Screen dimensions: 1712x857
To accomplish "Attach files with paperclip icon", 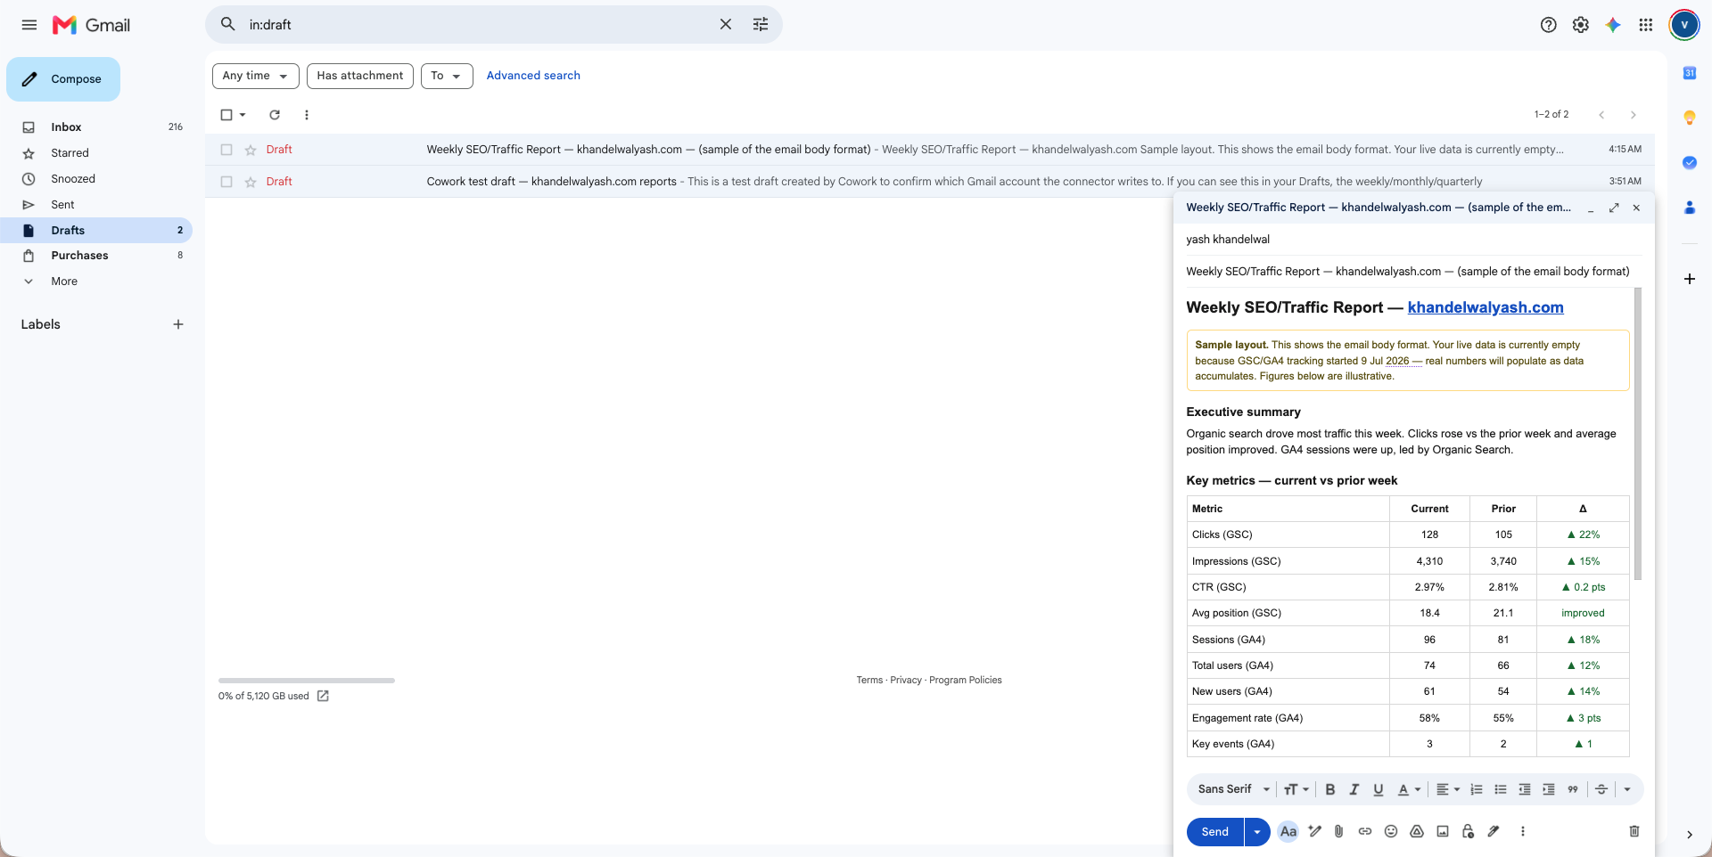I will pyautogui.click(x=1338, y=831).
